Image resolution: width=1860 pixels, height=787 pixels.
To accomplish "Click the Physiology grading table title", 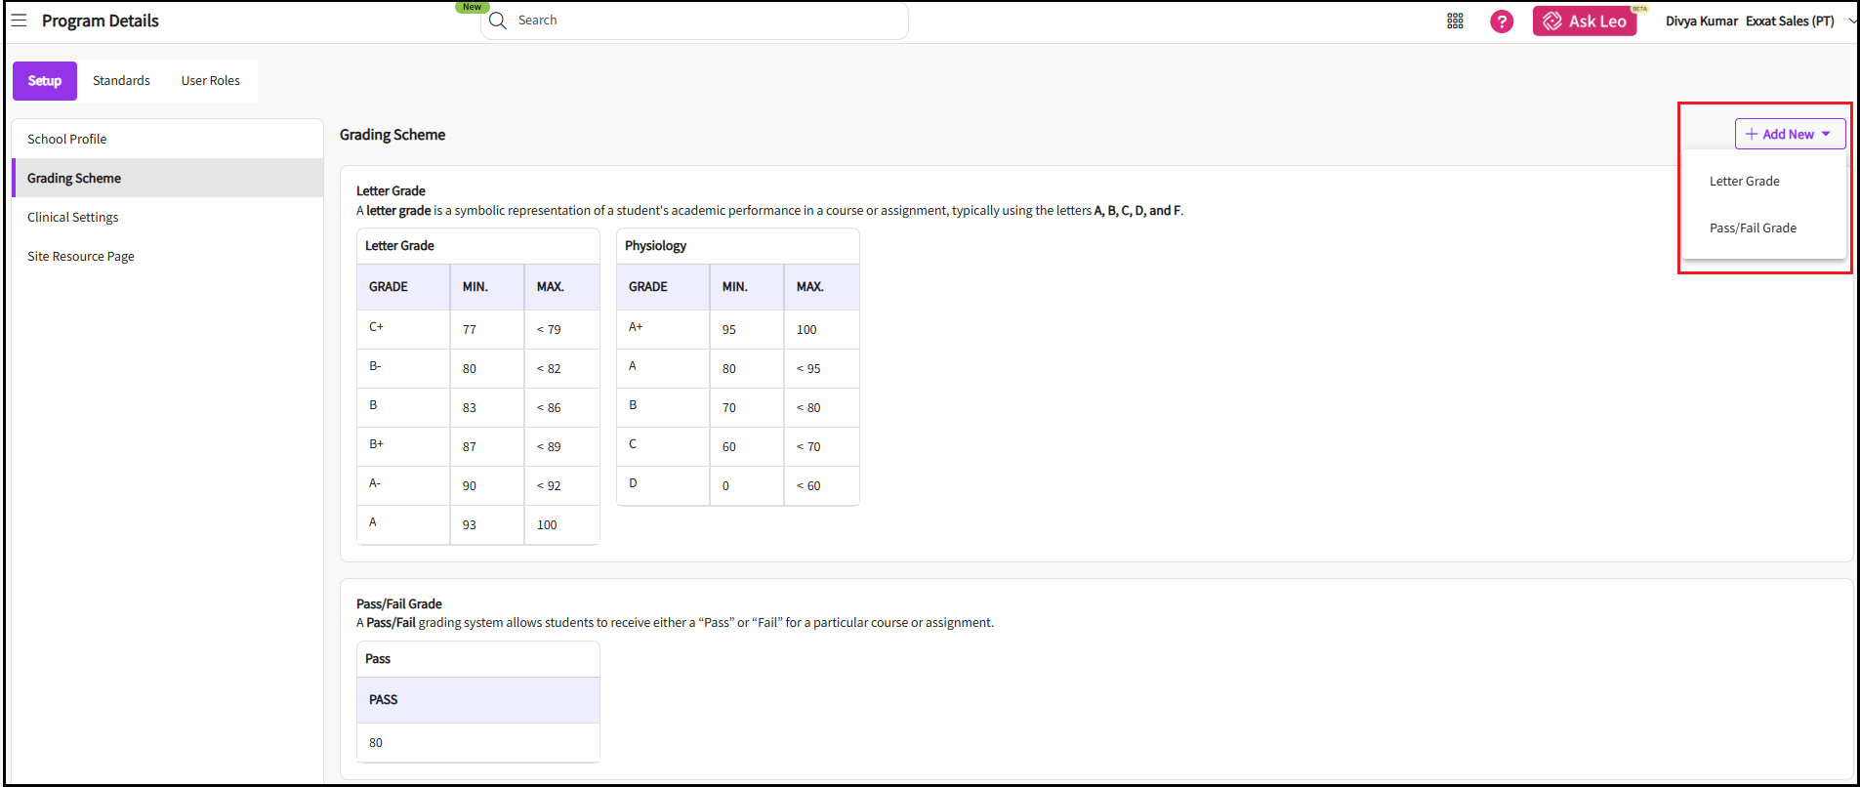I will coord(655,245).
